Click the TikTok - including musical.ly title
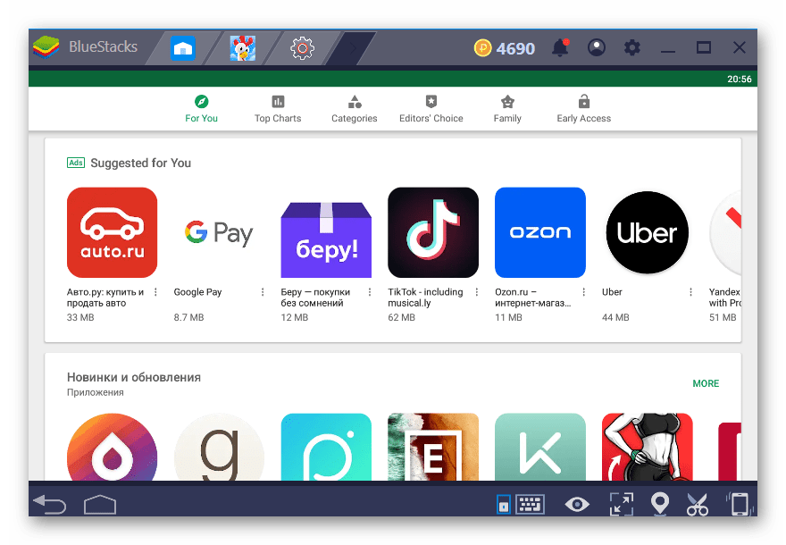Viewport: 786px width, 545px height. pos(425,298)
